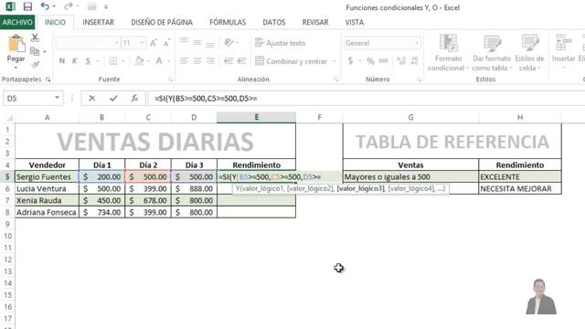Click the increase font size icon

[154, 43]
